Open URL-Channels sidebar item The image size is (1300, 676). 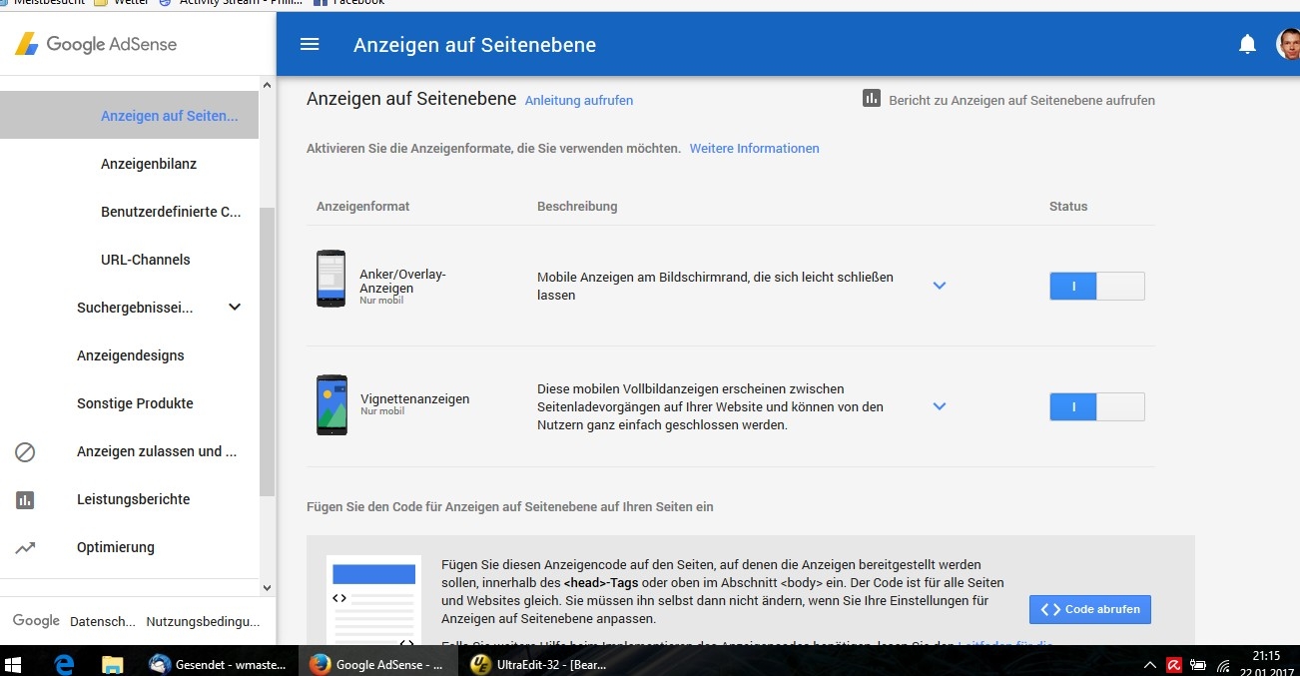(145, 260)
